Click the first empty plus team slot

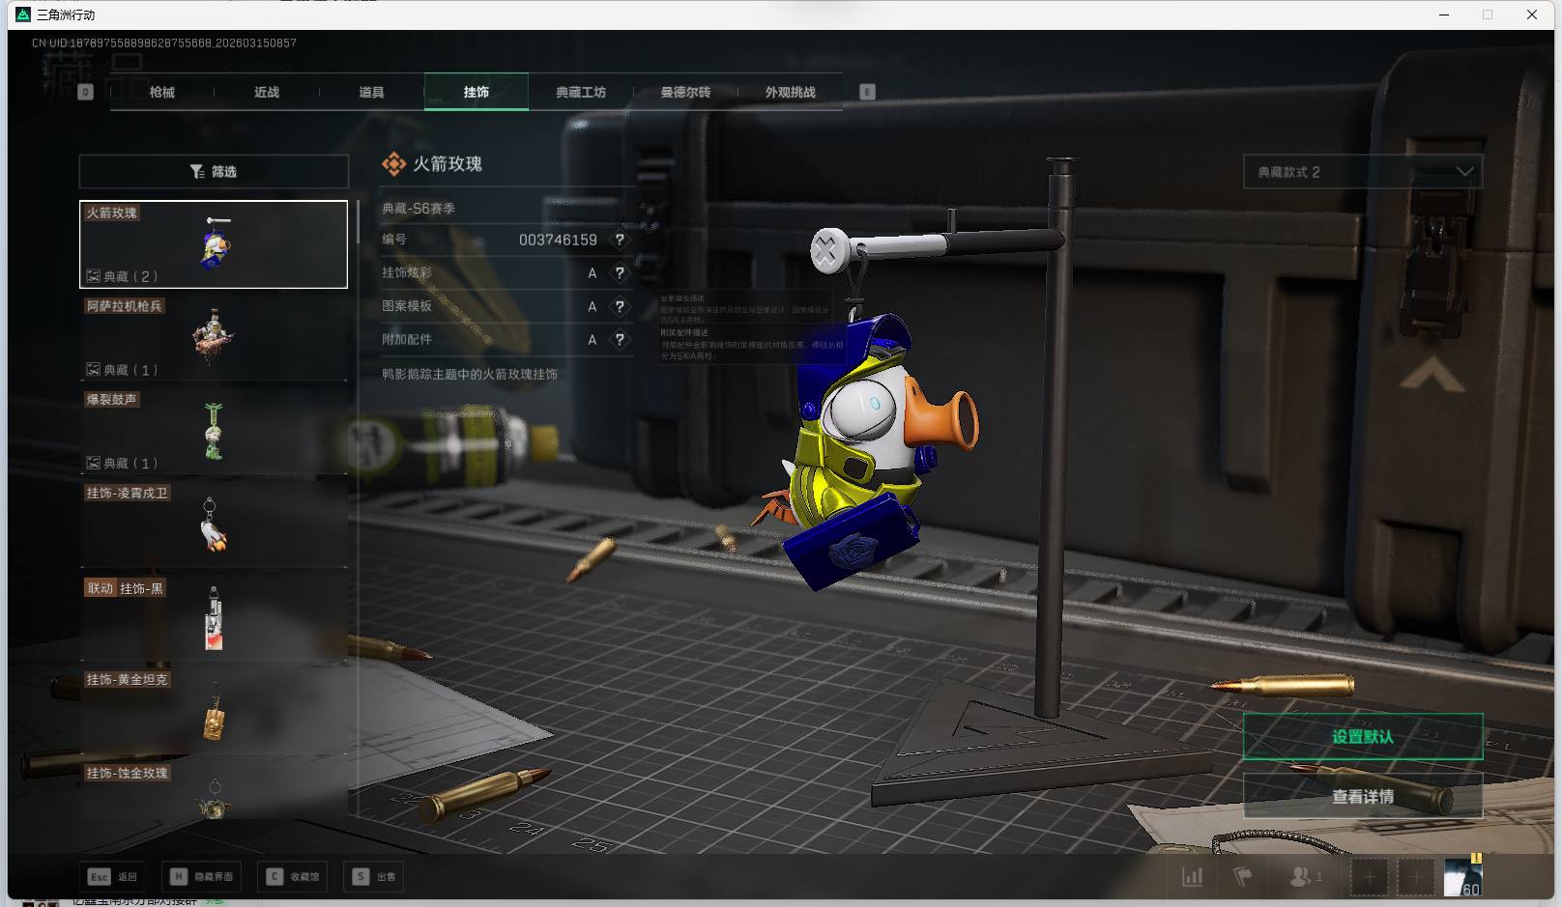(1369, 877)
